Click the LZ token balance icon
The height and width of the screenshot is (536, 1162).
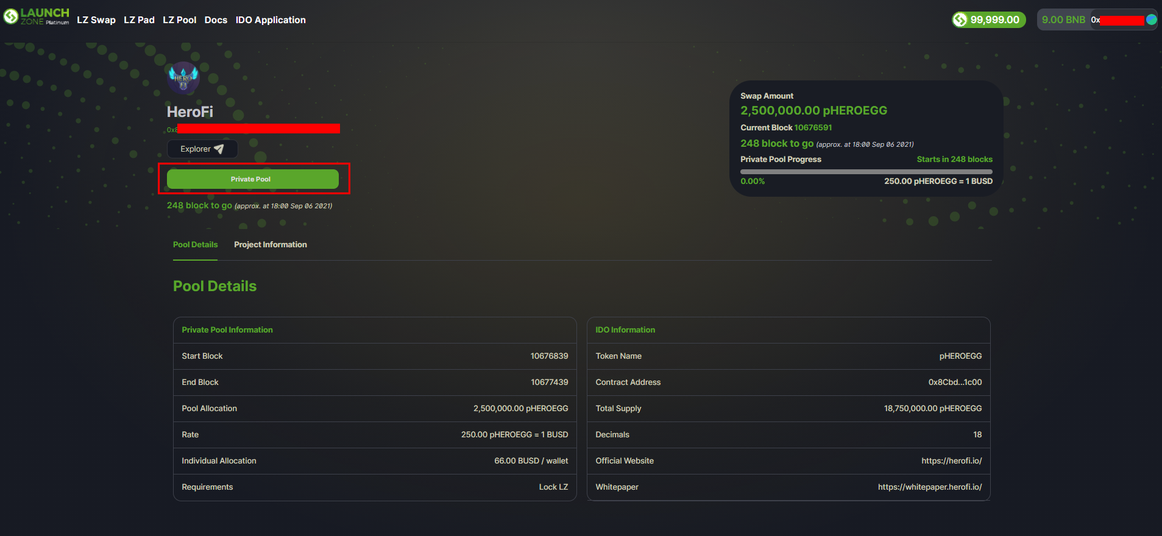(960, 19)
